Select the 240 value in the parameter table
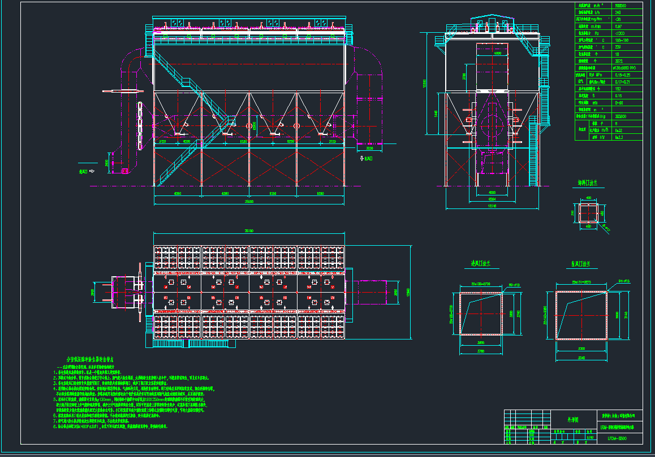655x457 pixels. point(617,12)
